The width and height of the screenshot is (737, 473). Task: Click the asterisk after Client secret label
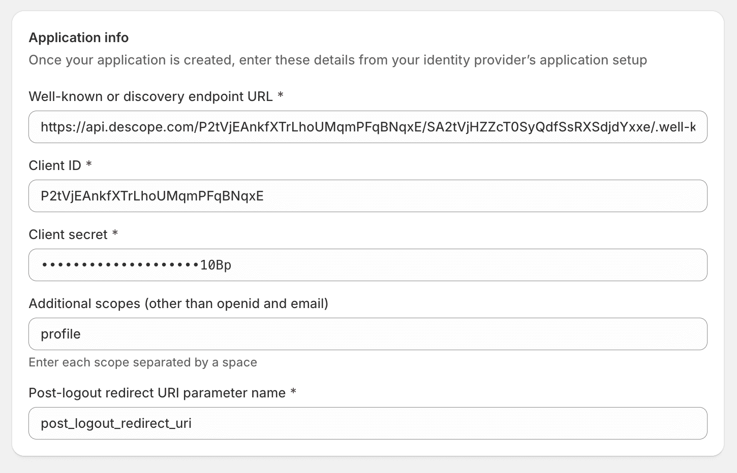coord(115,234)
